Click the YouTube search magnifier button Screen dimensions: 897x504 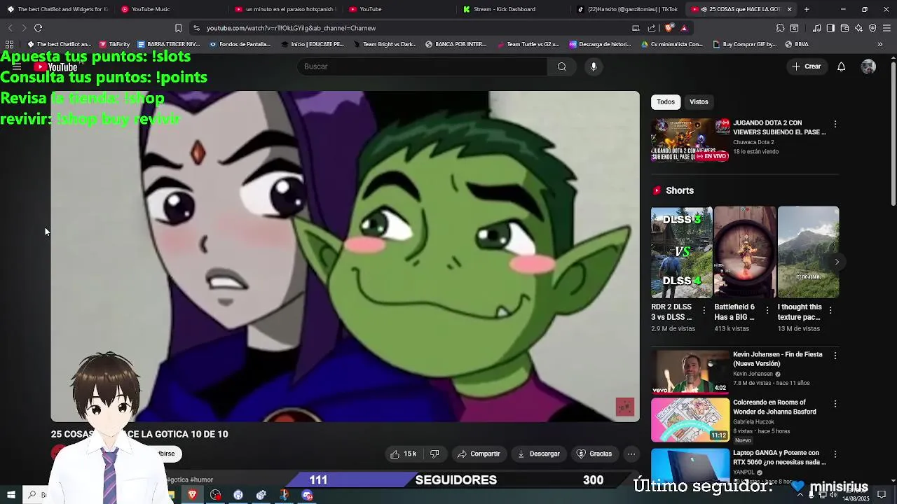click(x=562, y=66)
